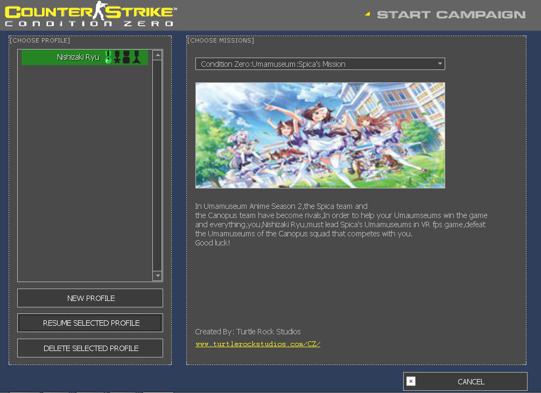Screen dimensions: 541x393
Task: Click the CANCEL button
Action: point(465,381)
